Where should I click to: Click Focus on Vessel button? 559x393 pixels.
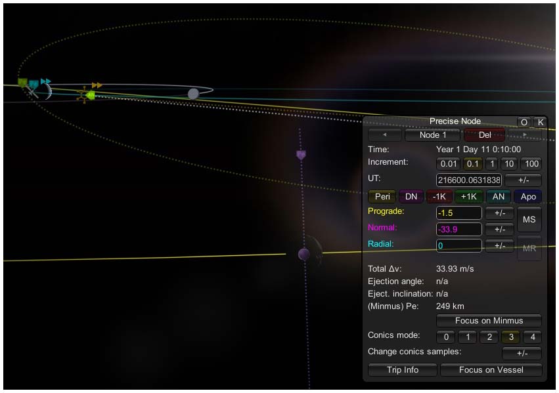point(491,369)
